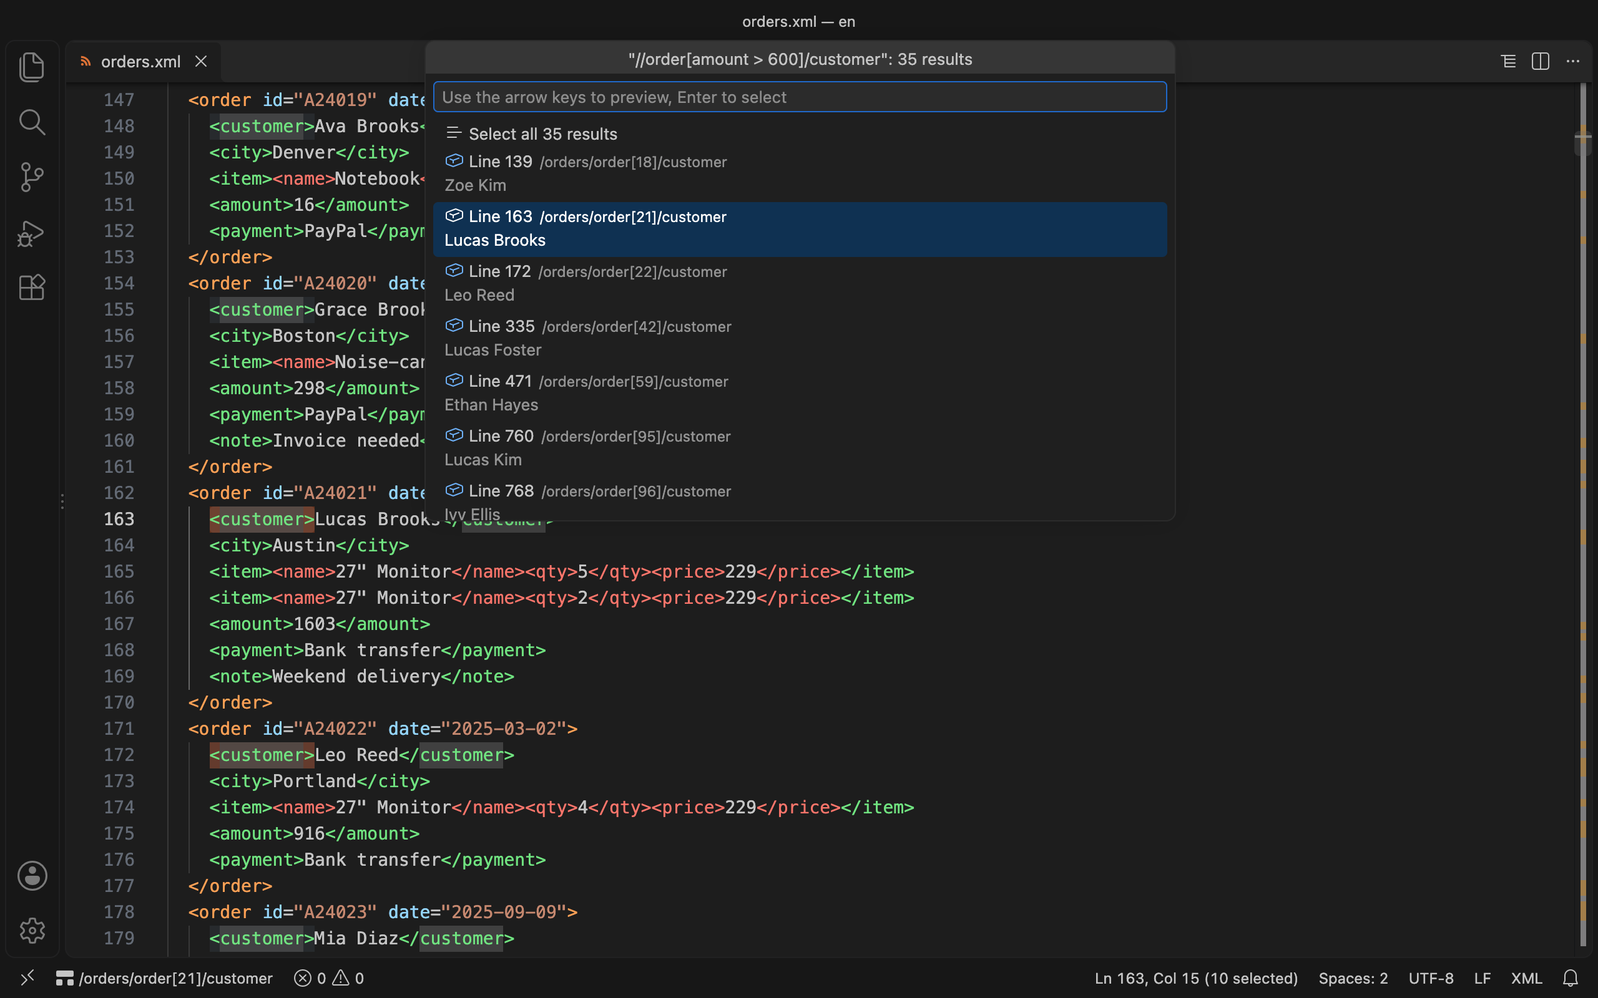Open the remote window status bar icon
Image resolution: width=1598 pixels, height=998 pixels.
click(x=27, y=978)
